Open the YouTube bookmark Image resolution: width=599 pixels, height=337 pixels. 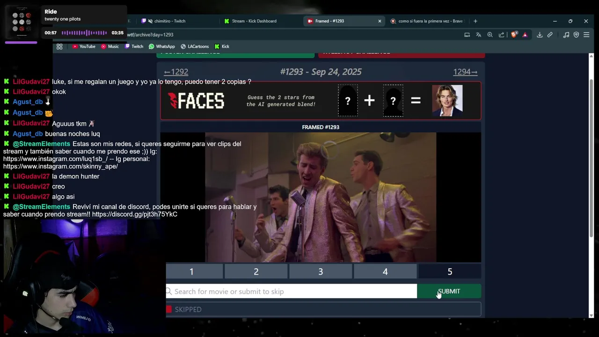[84, 46]
